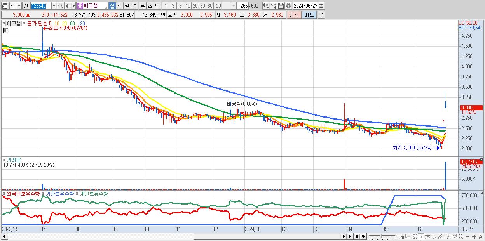Select the 월 monthly period toggle

(x=127, y=6)
